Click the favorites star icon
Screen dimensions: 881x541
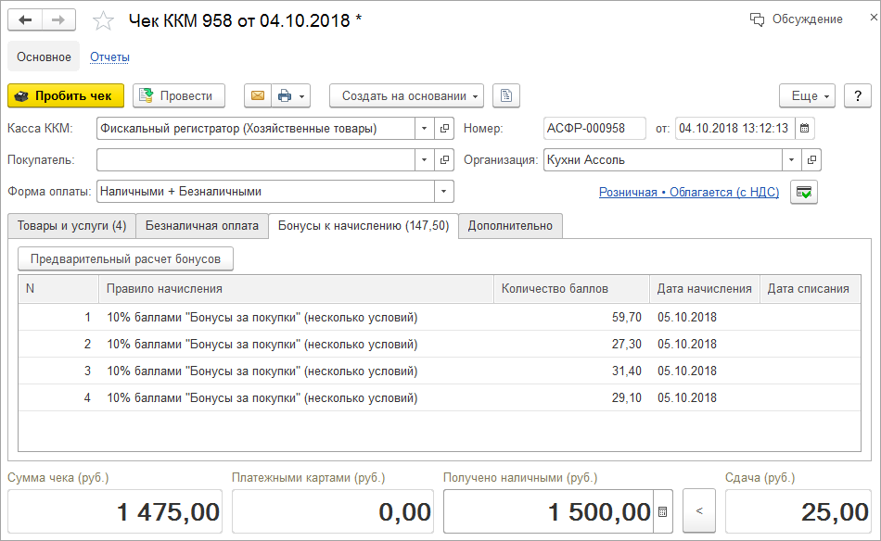point(105,19)
